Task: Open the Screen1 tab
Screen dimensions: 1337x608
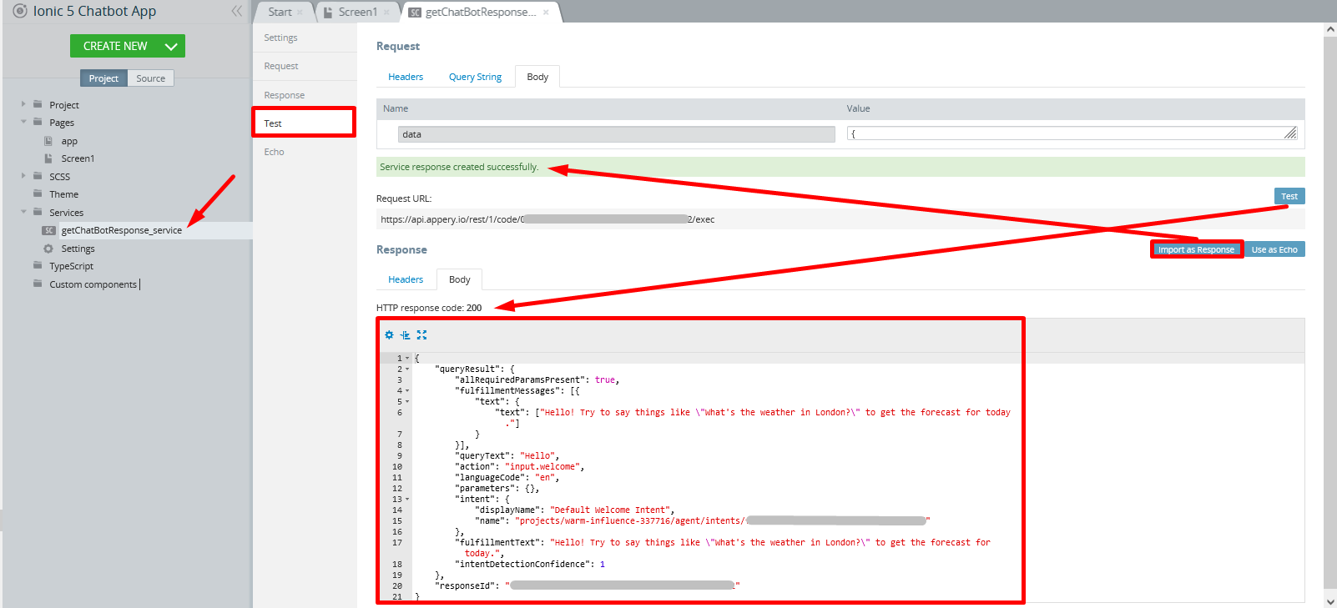Action: (x=357, y=13)
